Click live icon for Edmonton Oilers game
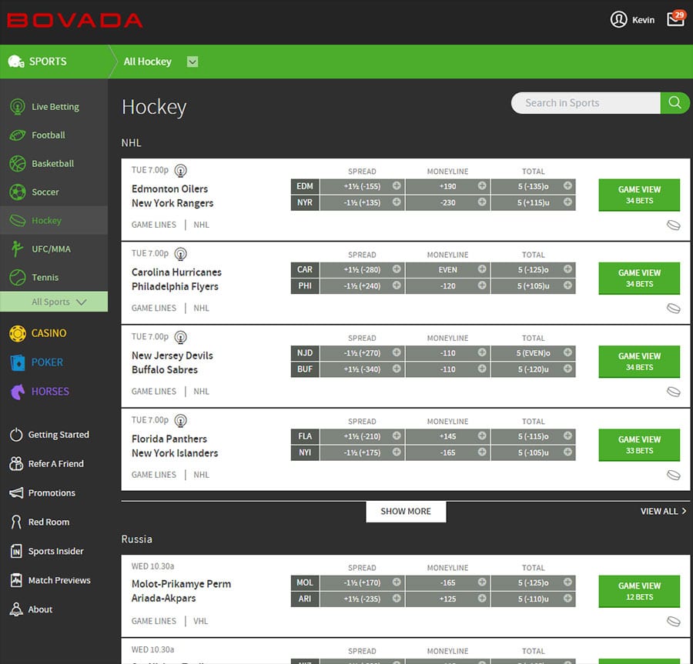 (x=180, y=170)
